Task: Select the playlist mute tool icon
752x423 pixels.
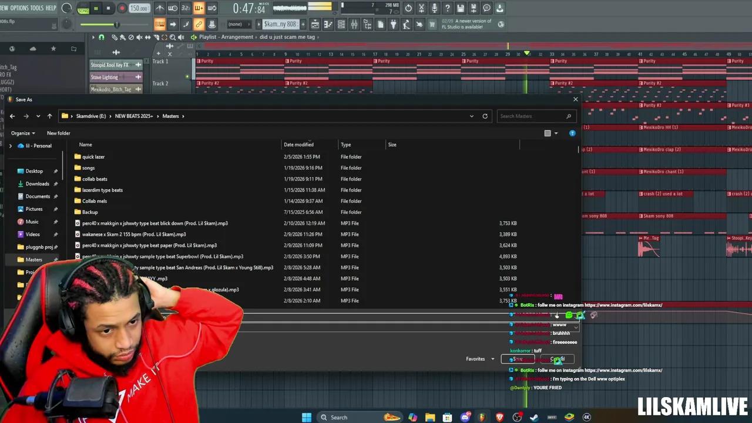Action: point(139,37)
